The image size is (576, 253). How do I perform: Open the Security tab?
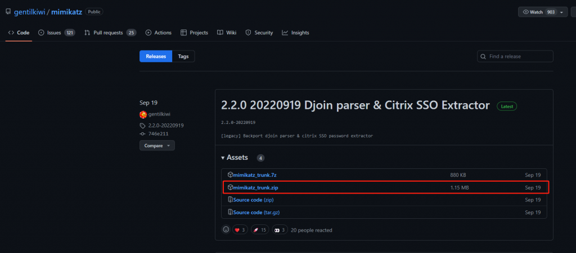(x=259, y=33)
